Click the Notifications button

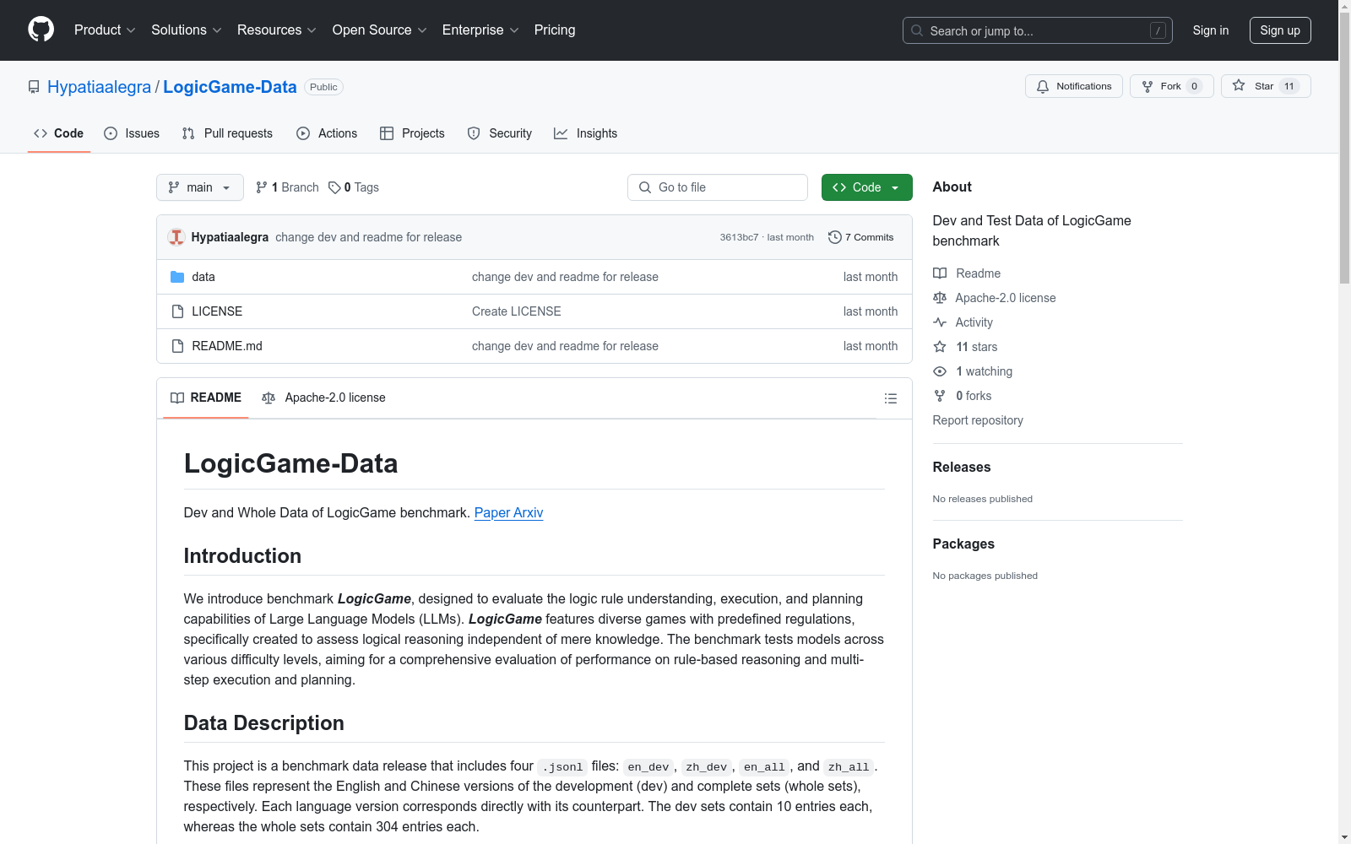coord(1074,86)
